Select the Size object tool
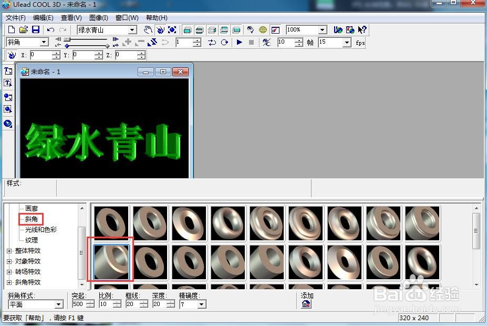The width and height of the screenshot is (487, 326). [172, 30]
